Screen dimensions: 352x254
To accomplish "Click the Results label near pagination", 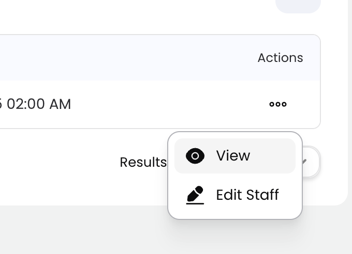I will point(143,162).
